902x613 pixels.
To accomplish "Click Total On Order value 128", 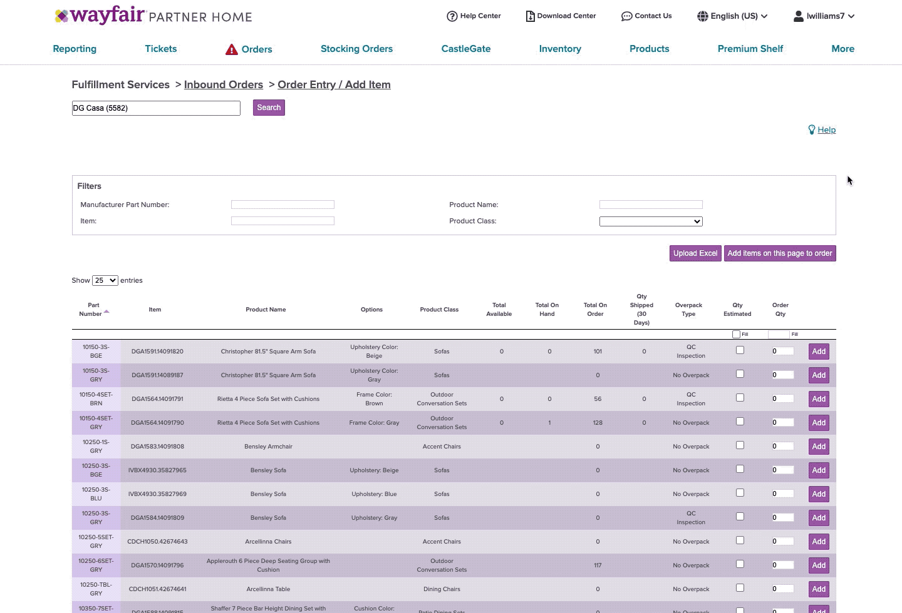I will tap(598, 423).
